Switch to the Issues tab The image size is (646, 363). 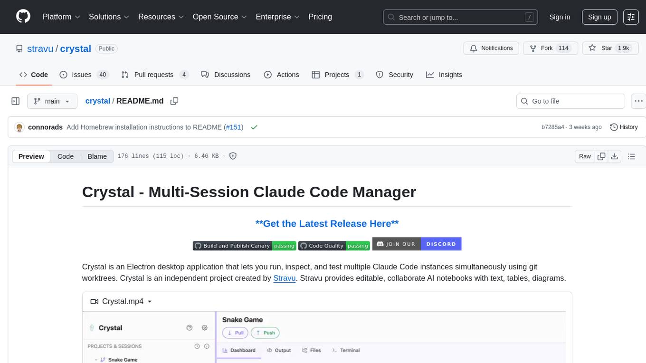[84, 75]
